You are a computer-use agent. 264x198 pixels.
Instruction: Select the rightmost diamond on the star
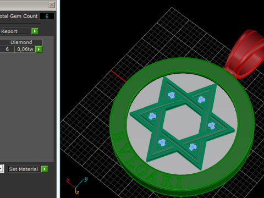pyautogui.click(x=212, y=125)
